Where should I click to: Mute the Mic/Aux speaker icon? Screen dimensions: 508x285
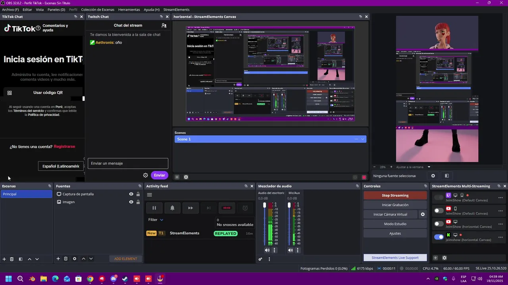pos(291,250)
